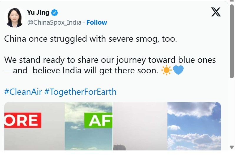Click the red BEFORE label on image

pos(23,121)
